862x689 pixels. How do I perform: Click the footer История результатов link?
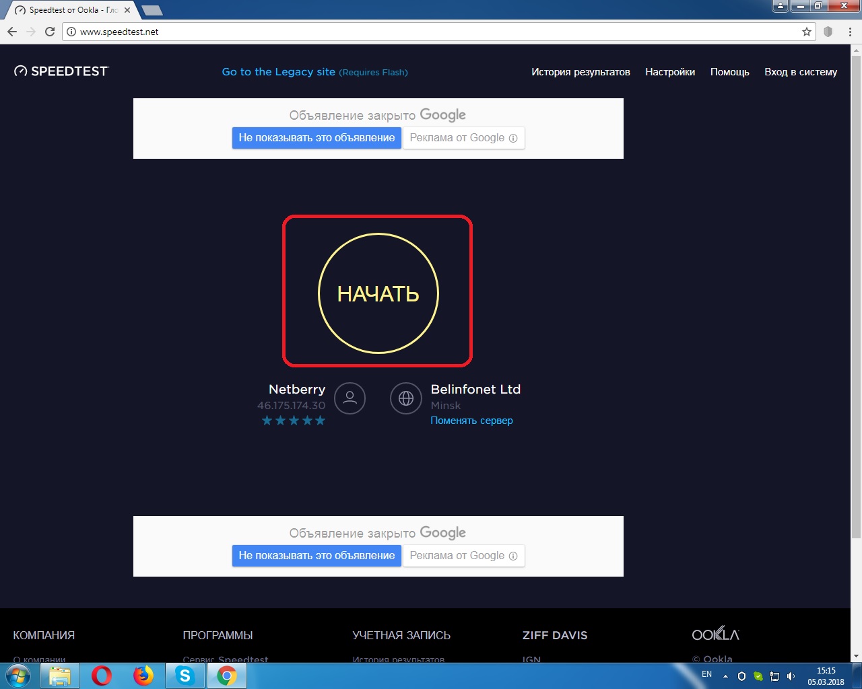399,659
